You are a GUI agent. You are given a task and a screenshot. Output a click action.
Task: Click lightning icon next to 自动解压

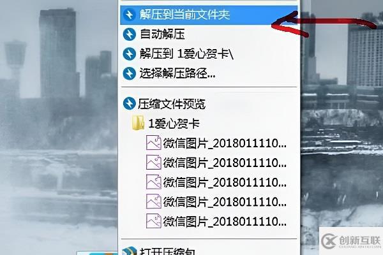click(129, 34)
